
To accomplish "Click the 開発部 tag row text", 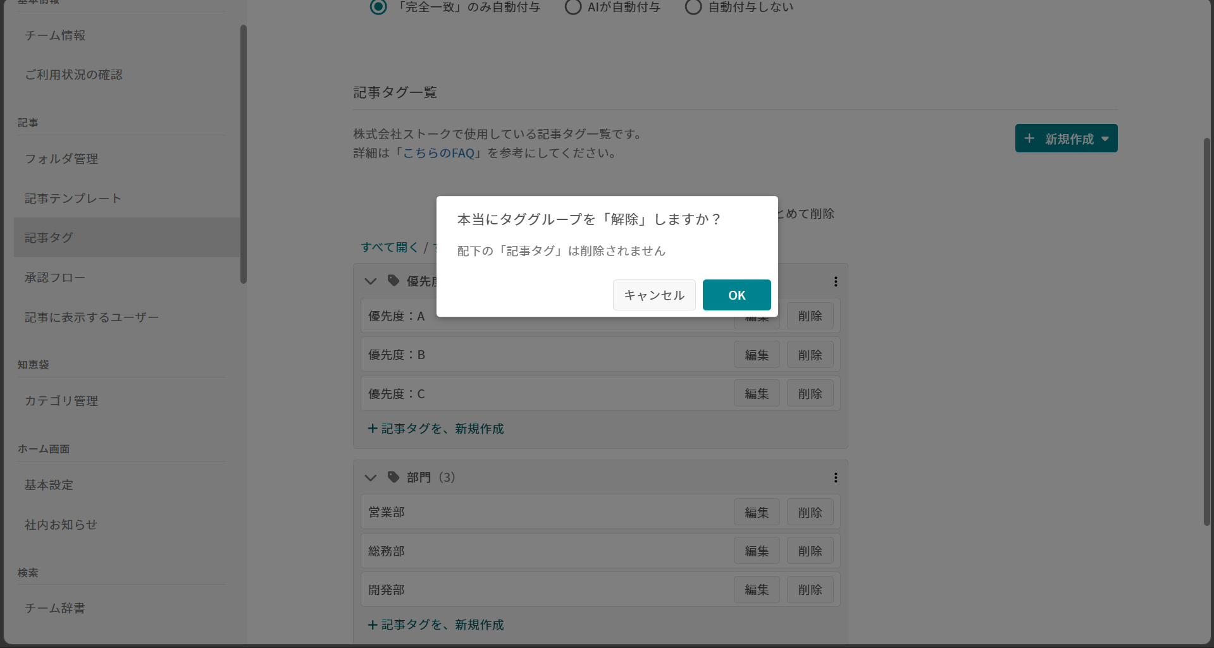I will tap(387, 590).
